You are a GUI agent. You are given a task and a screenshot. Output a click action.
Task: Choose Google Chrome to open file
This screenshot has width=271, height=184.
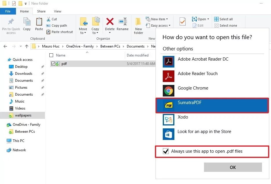tap(193, 88)
